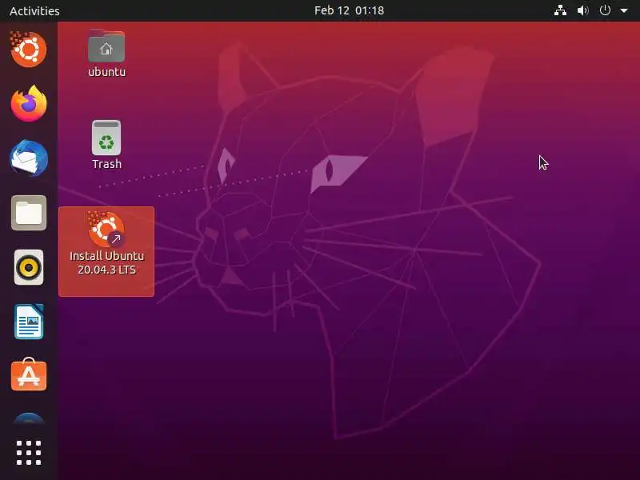Open the Files manager in the dock

click(29, 213)
